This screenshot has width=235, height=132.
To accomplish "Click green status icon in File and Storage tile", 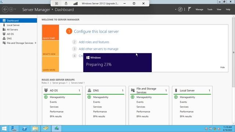I will (x=133, y=97).
